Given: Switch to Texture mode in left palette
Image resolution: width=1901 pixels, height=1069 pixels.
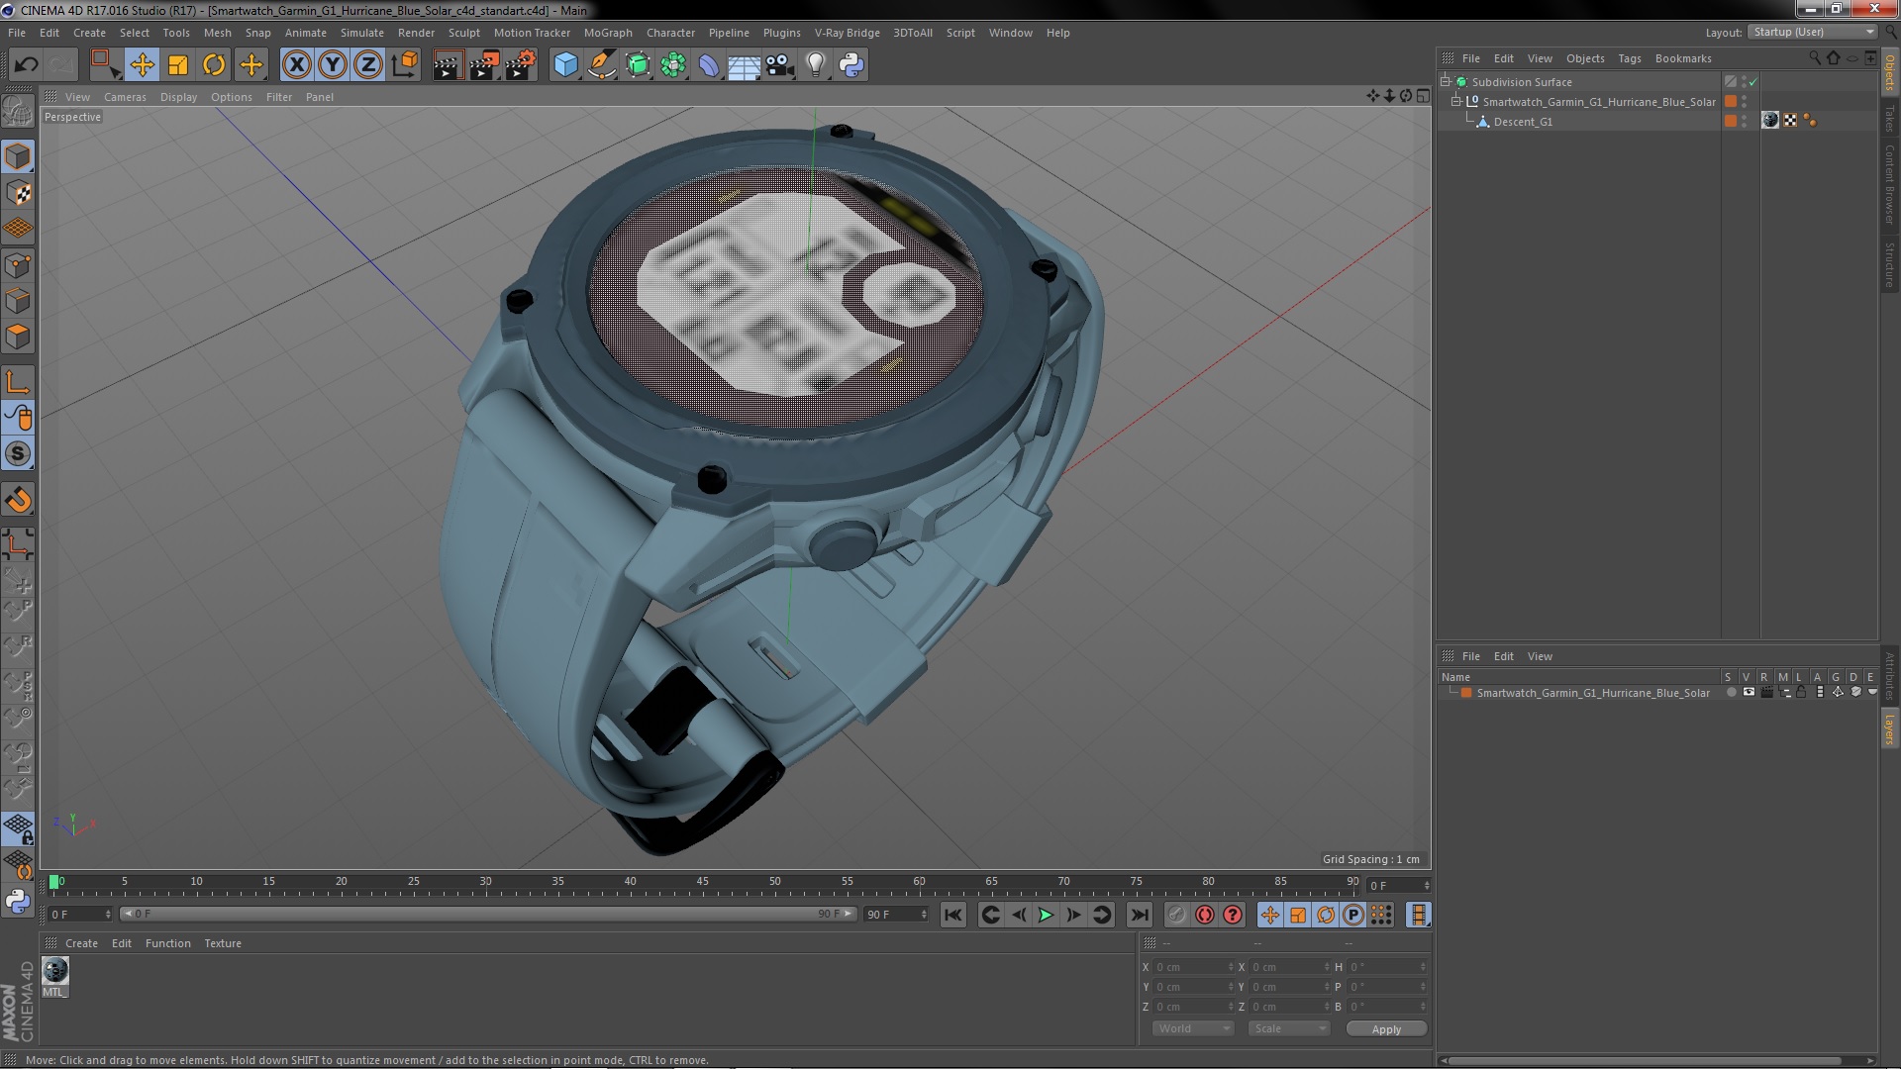Looking at the screenshot, I should point(18,193).
